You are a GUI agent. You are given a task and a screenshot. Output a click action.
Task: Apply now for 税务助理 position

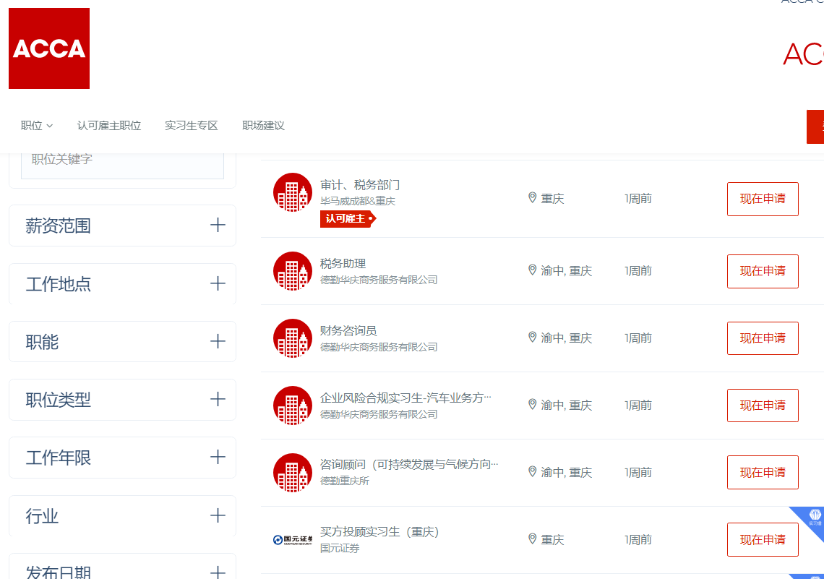click(x=763, y=271)
